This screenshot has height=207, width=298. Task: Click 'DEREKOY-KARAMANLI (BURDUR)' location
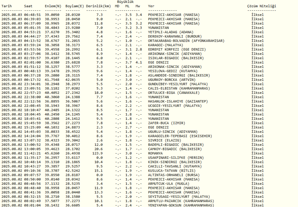(175, 36)
